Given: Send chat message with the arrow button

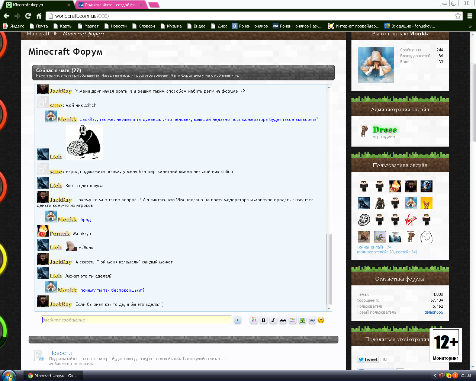Looking at the screenshot, I should coord(237,320).
